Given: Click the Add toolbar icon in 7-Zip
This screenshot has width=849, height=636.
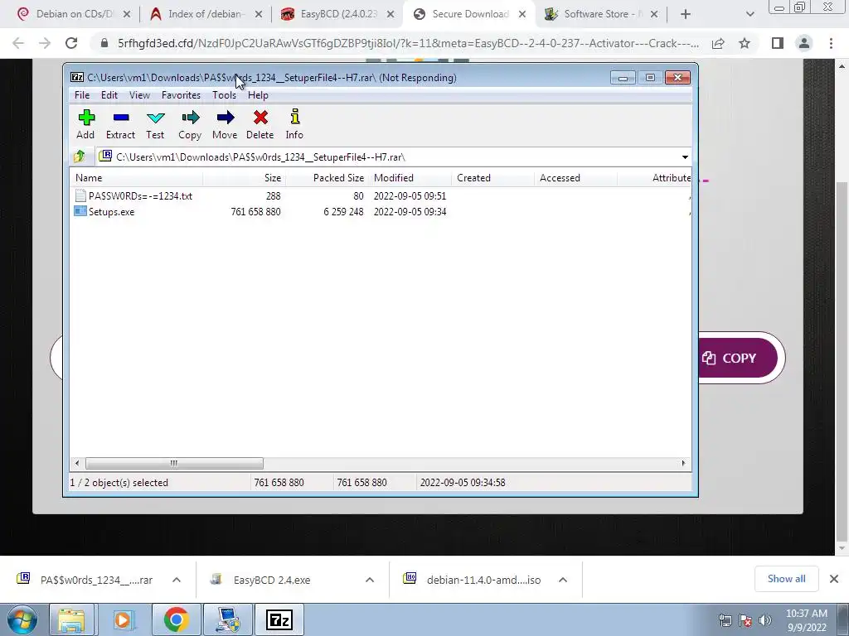Looking at the screenshot, I should coord(86,118).
